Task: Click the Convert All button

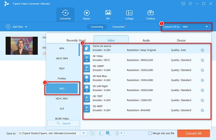Action: click(193, 133)
